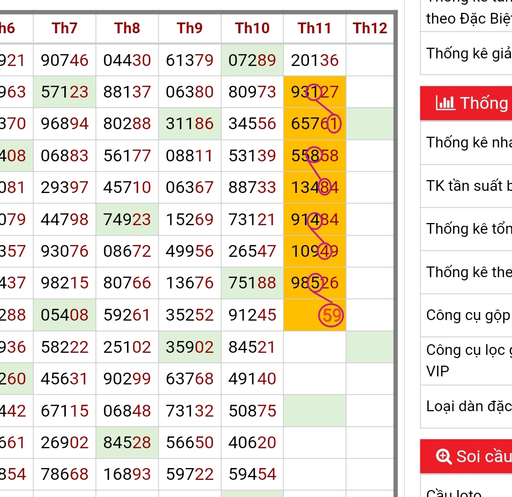Select the Th11 column header
Viewport: 512px width, 497px height.
click(314, 28)
